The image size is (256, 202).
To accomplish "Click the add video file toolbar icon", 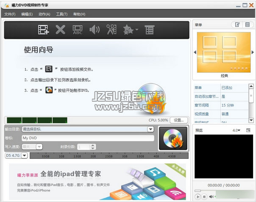I will [x=43, y=30].
